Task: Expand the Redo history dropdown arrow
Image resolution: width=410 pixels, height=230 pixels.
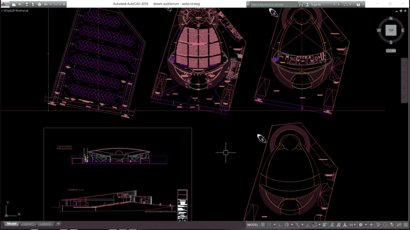Action: pyautogui.click(x=60, y=4)
